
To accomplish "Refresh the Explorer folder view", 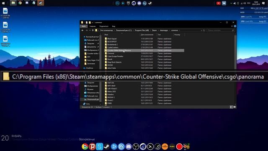I will (204, 30).
